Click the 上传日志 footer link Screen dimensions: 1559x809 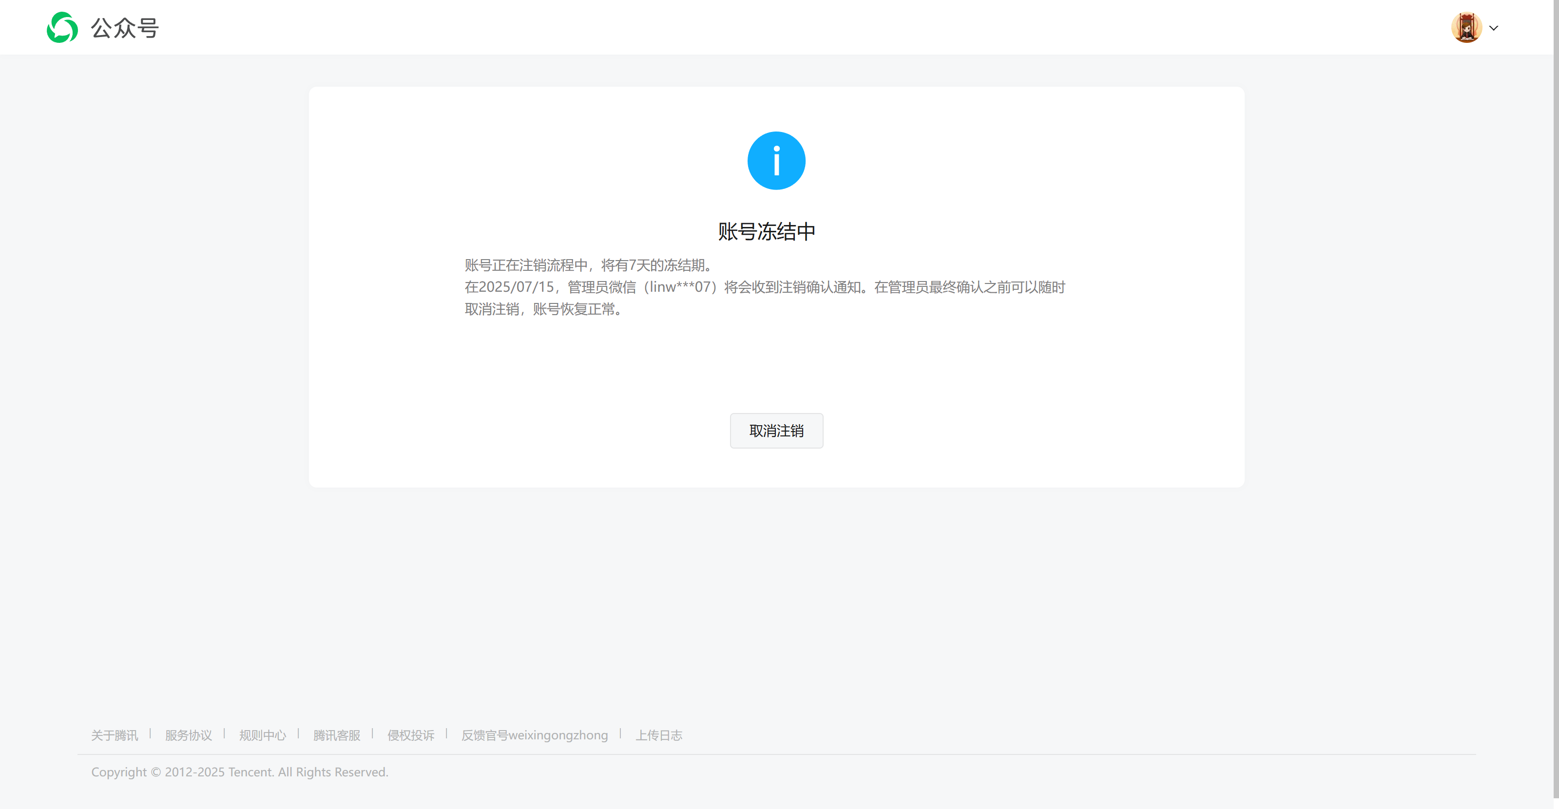pyautogui.click(x=658, y=735)
